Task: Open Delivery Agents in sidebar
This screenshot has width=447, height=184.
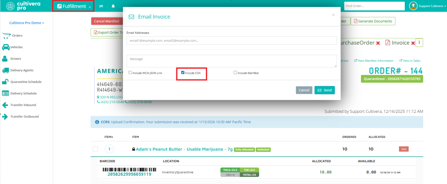Action: click(22, 70)
